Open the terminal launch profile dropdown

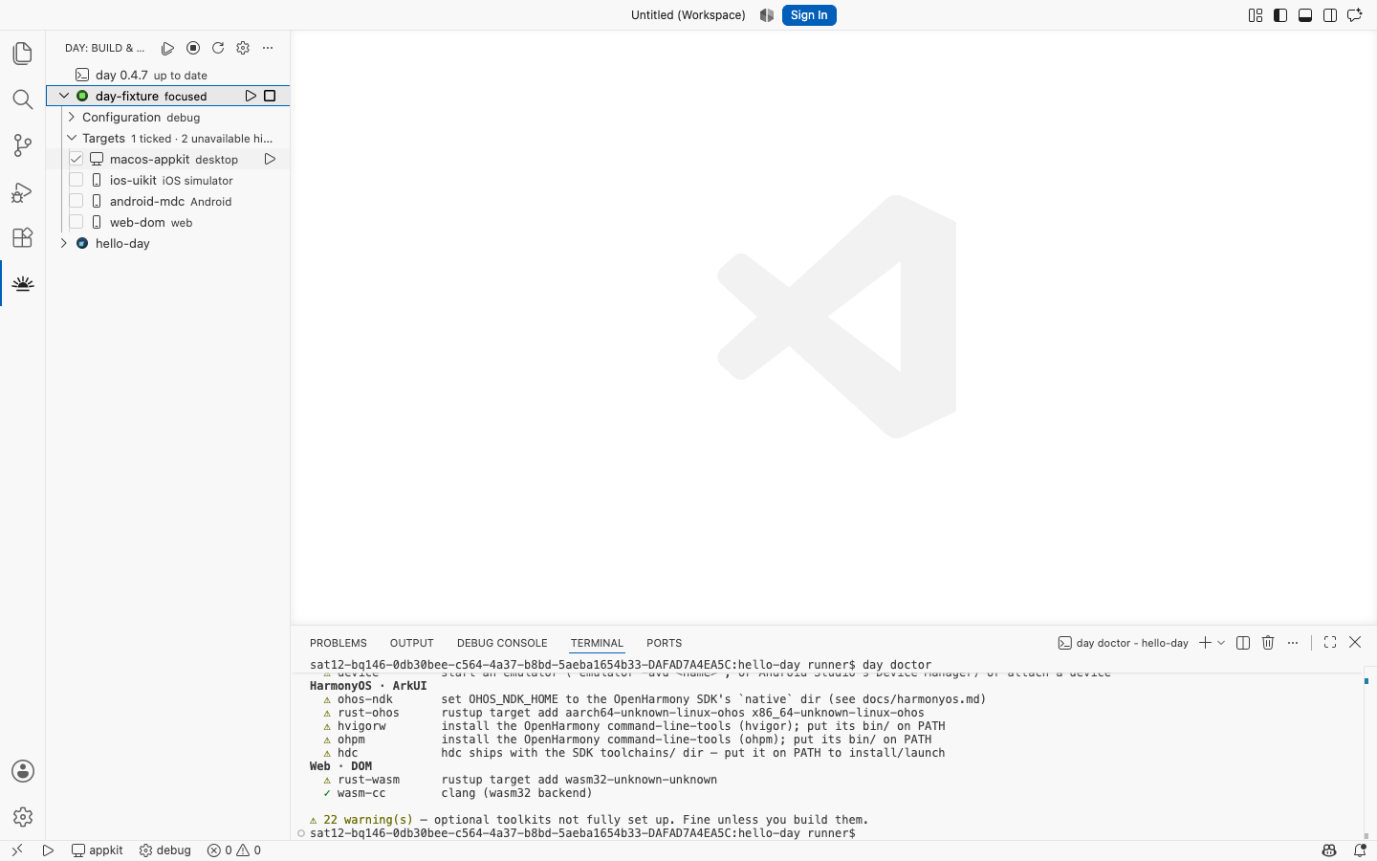pos(1221,643)
